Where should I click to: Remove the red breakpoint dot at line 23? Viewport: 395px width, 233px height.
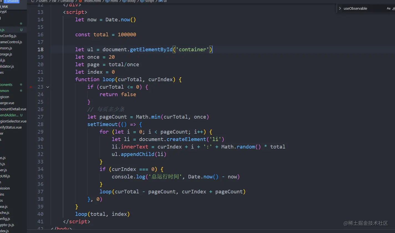click(x=31, y=87)
